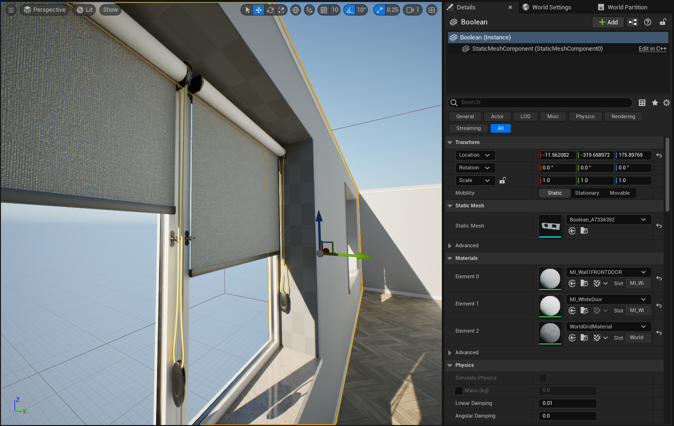Expand Advanced under Static Mesh
Viewport: 674px width, 426px height.
pyautogui.click(x=450, y=246)
